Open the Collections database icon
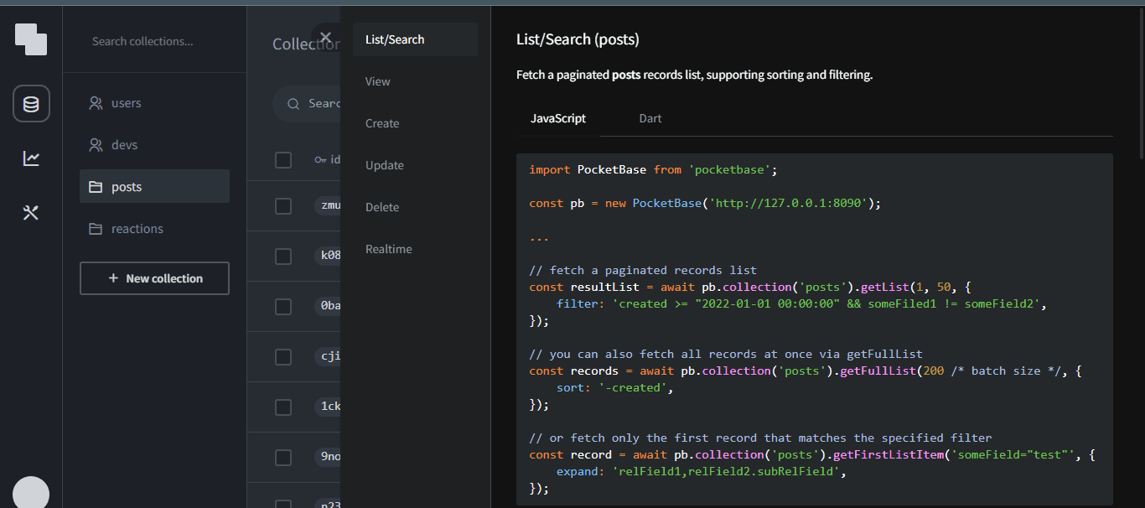Viewport: 1145px width, 508px height. [x=31, y=104]
